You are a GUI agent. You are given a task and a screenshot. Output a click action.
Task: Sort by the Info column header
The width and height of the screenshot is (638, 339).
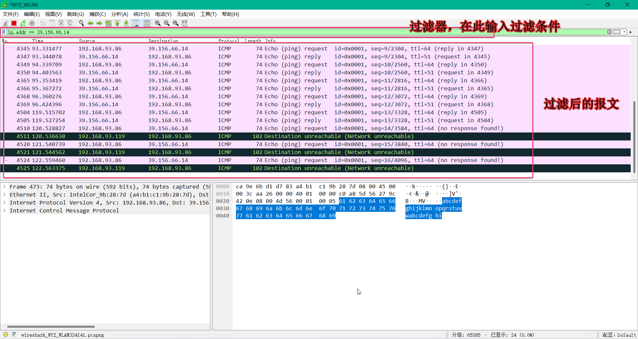(447, 41)
